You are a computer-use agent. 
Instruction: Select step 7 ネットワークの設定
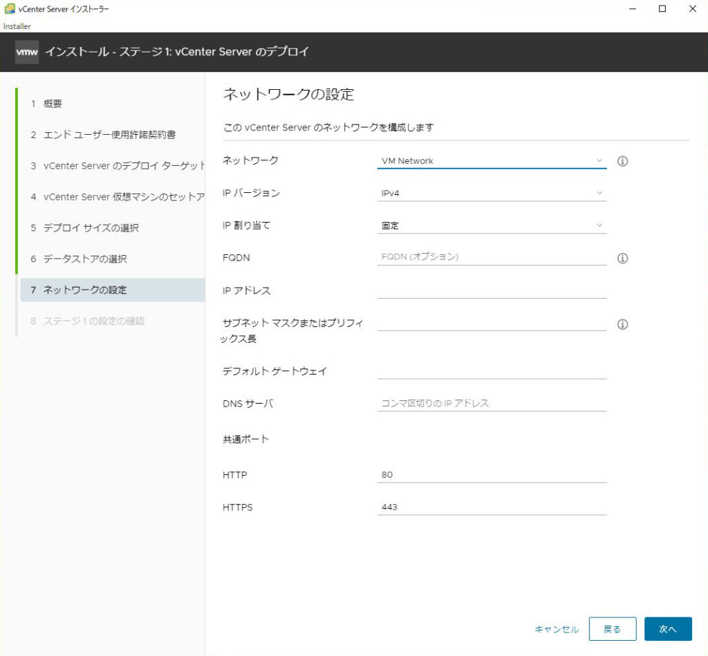pos(113,290)
